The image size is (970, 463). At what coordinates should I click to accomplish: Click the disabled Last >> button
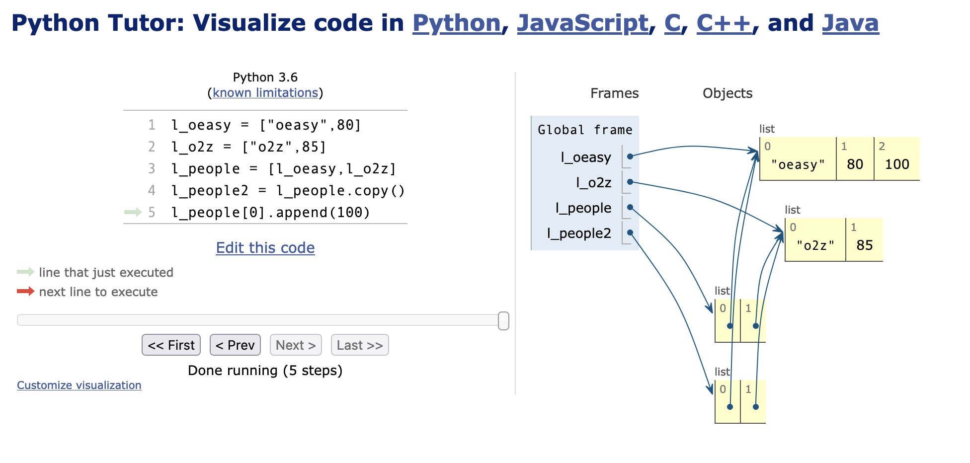pyautogui.click(x=360, y=345)
